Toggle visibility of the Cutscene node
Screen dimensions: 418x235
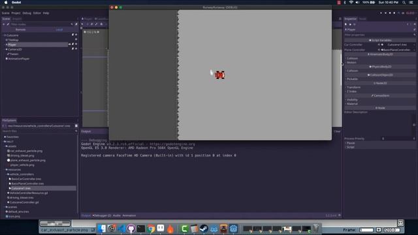(76, 35)
